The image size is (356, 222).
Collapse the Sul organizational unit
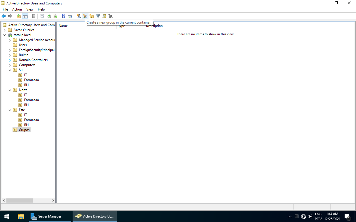pos(10,70)
